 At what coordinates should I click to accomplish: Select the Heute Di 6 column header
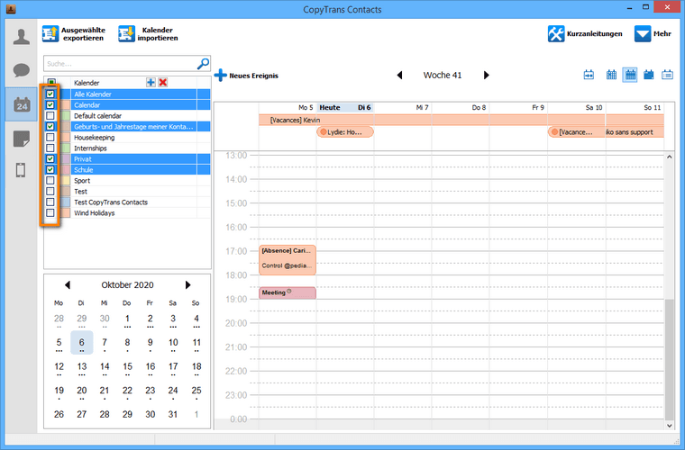click(345, 107)
